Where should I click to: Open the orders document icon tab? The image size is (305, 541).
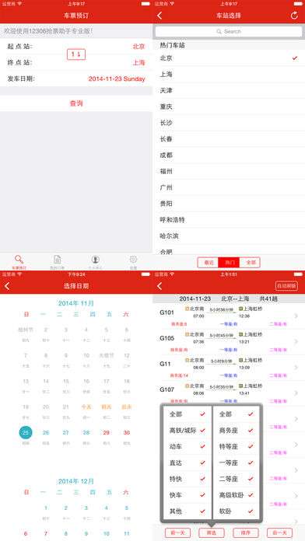tap(58, 260)
